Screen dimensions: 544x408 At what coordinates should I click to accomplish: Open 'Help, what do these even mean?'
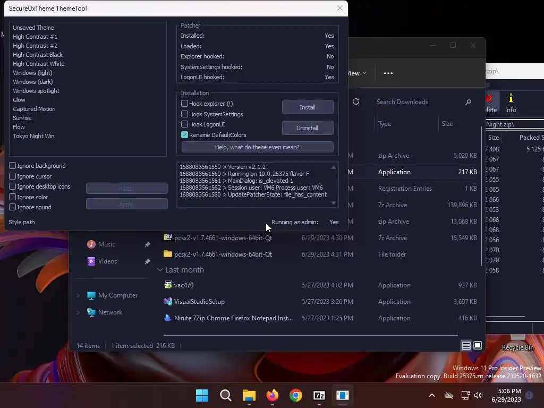coord(257,147)
